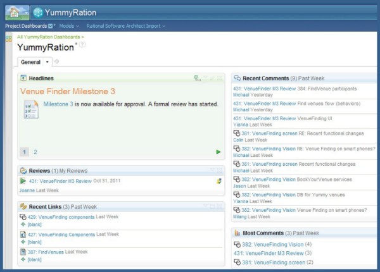This screenshot has width=380, height=272.
Task: Open 427: VenueFinding Components link
Action: (61, 235)
